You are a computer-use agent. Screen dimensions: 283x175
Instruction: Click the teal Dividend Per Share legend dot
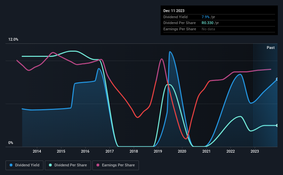[x=50, y=165]
